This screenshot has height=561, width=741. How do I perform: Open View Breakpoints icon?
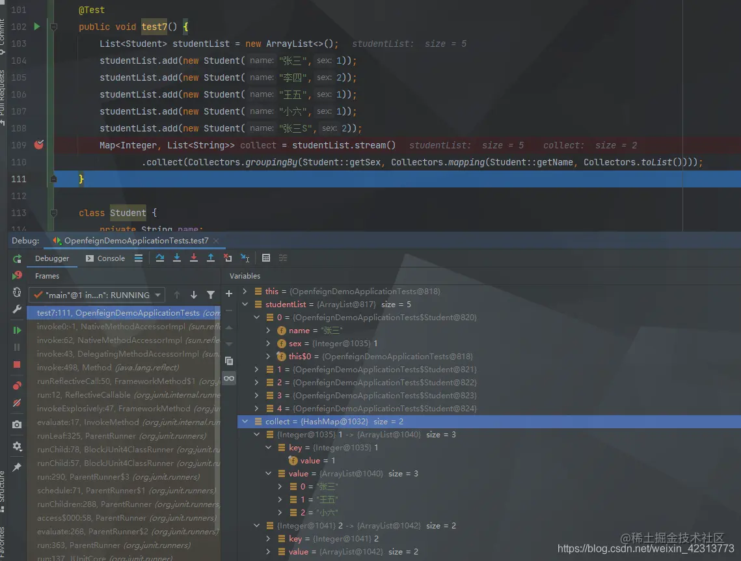pos(17,386)
